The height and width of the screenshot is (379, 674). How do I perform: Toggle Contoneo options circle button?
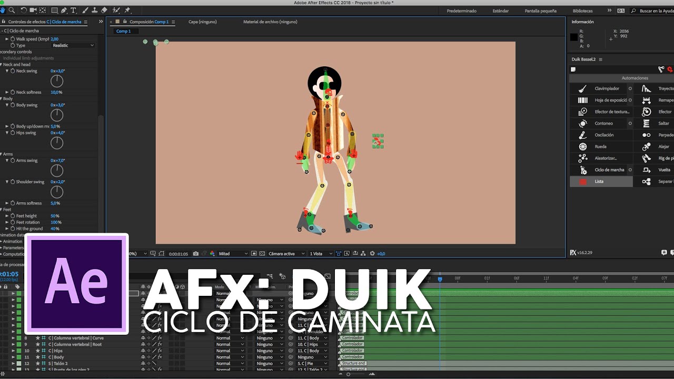[630, 123]
